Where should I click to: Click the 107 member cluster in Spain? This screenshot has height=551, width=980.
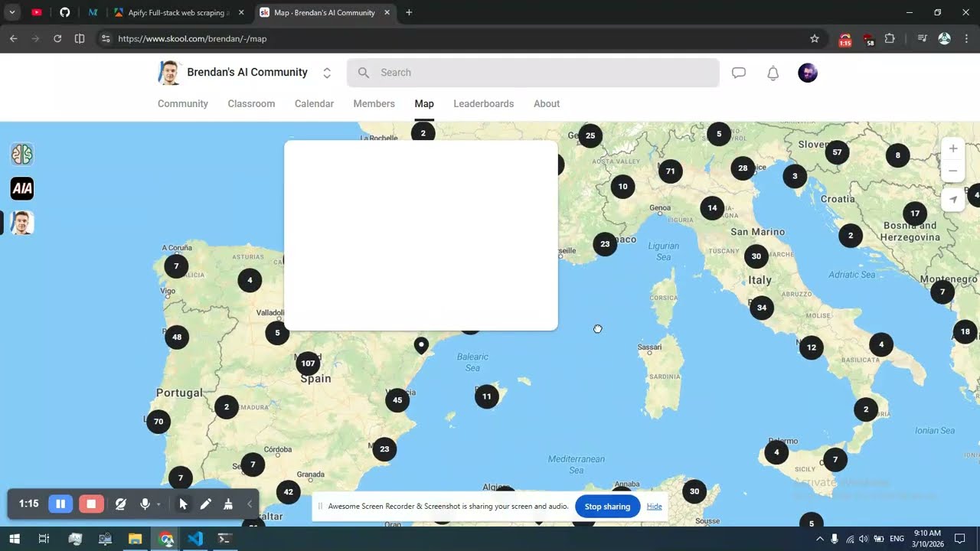click(308, 364)
